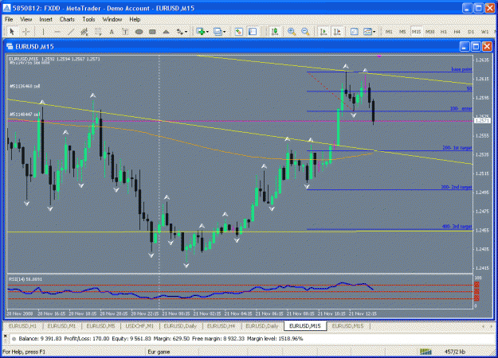498x358 pixels.
Task: Pick the ellipse shape tool
Action: pos(139,32)
